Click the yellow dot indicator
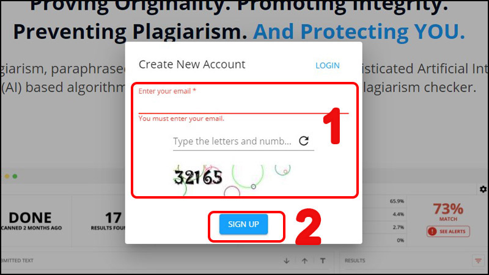Image resolution: width=489 pixels, height=275 pixels. (7, 176)
